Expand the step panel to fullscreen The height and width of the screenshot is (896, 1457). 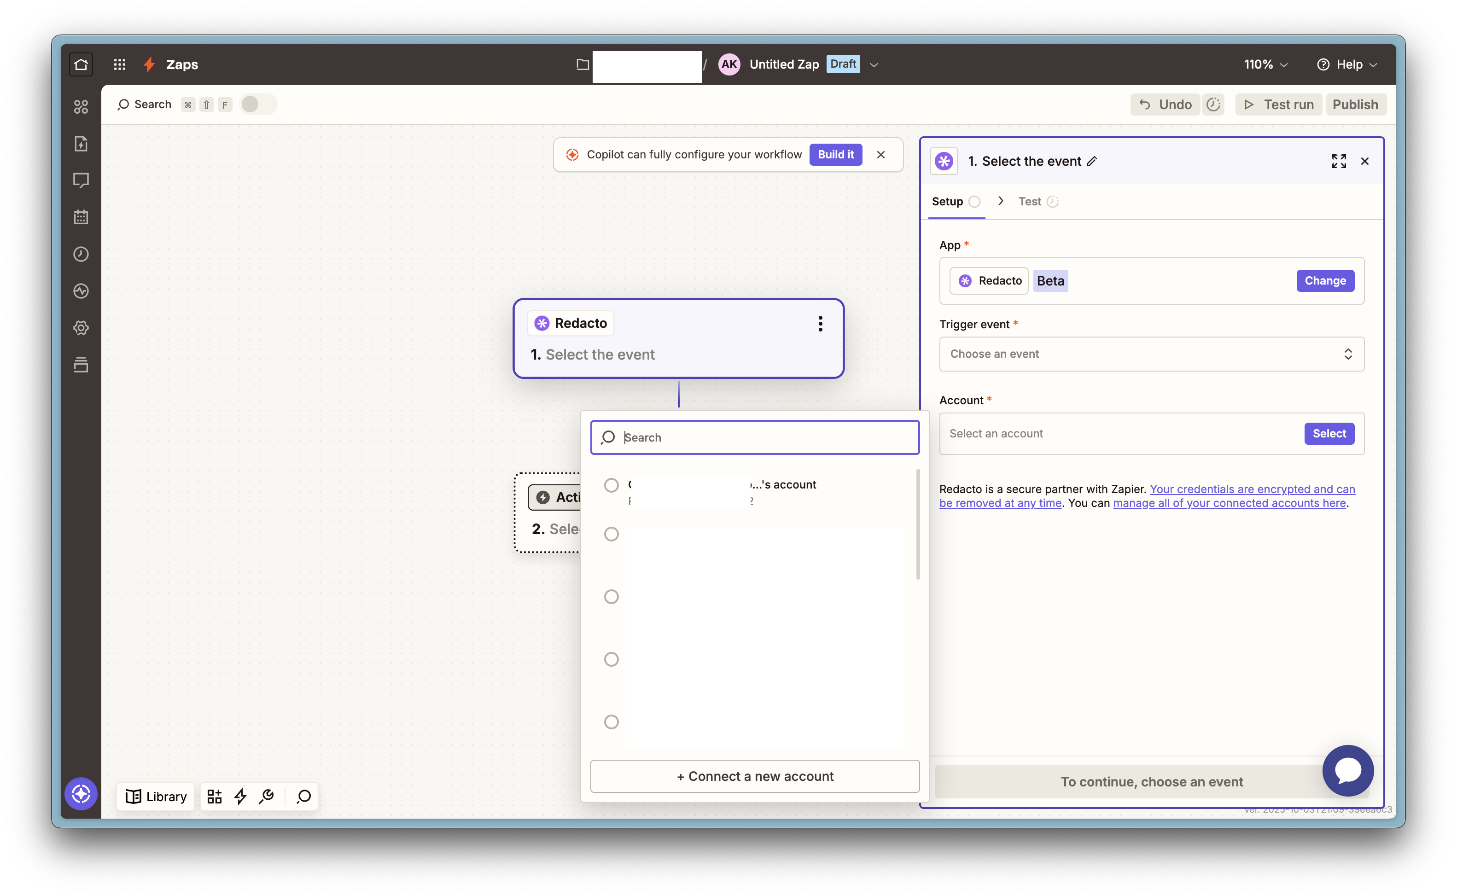(1339, 161)
